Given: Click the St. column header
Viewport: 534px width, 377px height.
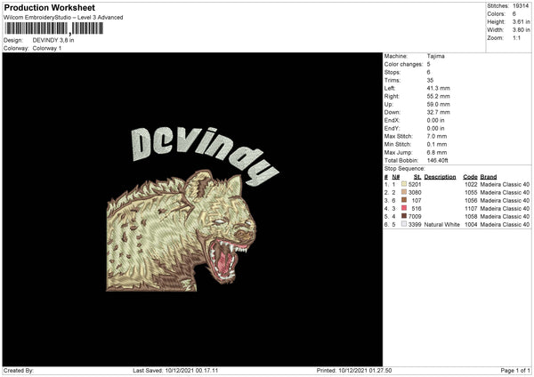Looking at the screenshot, I should pyautogui.click(x=417, y=176).
